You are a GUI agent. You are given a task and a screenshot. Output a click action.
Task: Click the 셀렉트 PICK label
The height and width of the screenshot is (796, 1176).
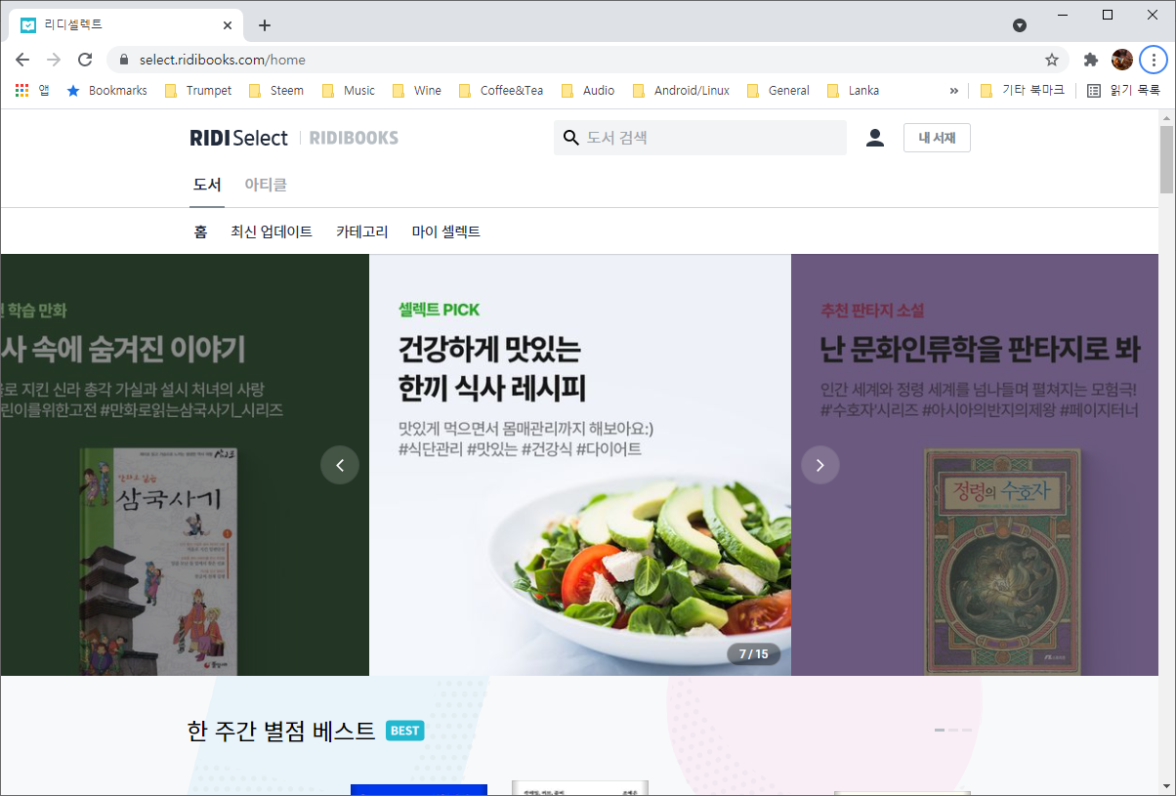tap(440, 310)
